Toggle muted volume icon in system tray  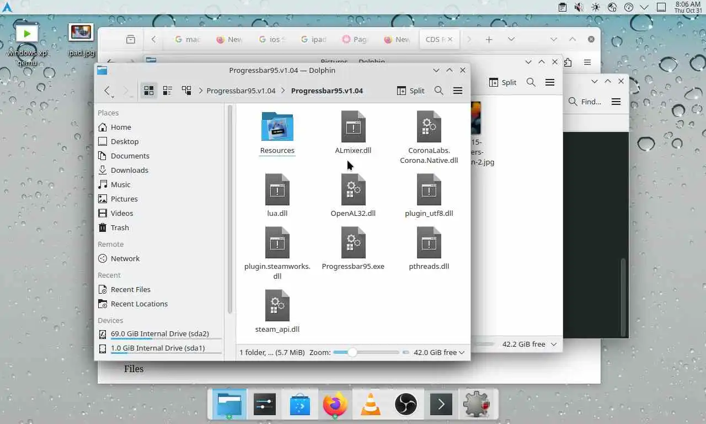[x=579, y=7]
